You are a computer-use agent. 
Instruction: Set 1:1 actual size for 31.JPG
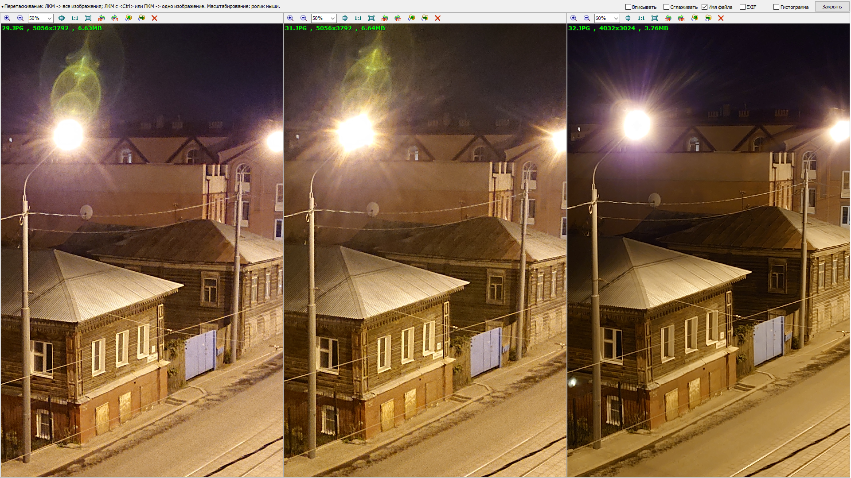click(358, 18)
